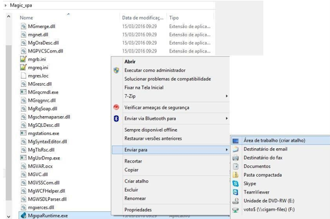Screen dimensions: 330x219
Task: Click the mgnet.dll file icon
Action: pos(23,35)
